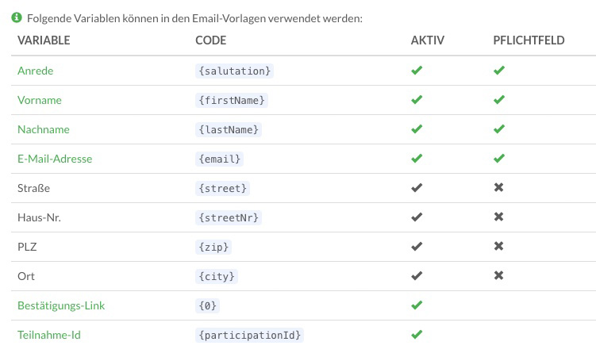Image resolution: width=596 pixels, height=357 pixels.
Task: Select the {participationId} code snippet
Action: [x=249, y=335]
